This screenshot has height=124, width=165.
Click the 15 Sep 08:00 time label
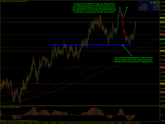[70, 123]
